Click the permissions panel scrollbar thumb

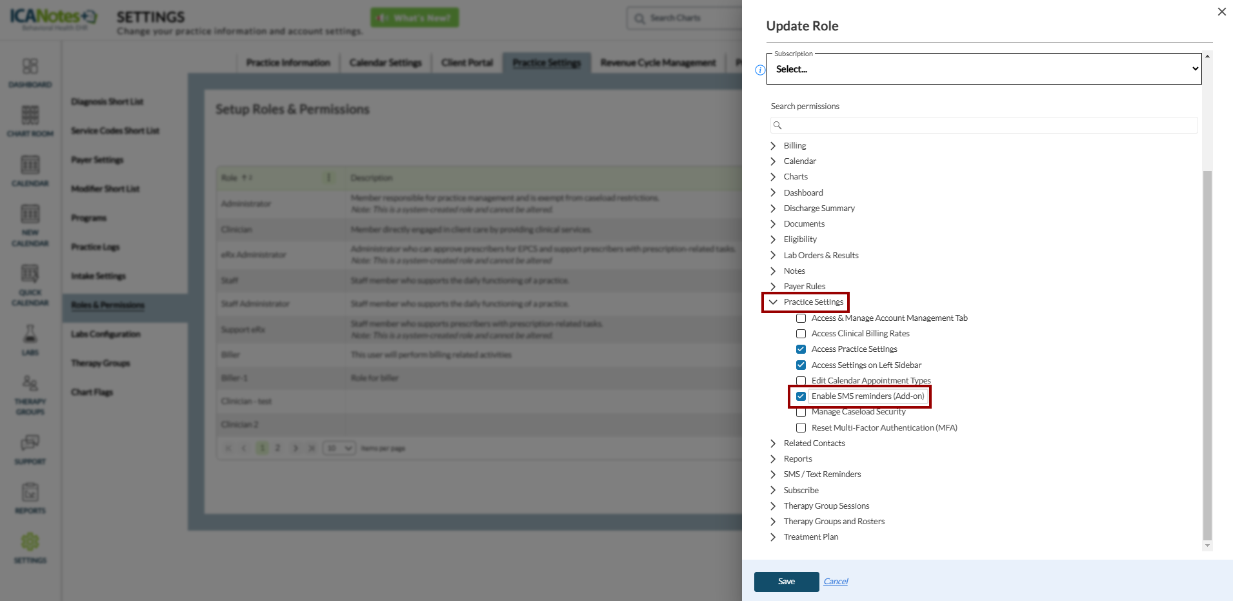coord(1208,355)
